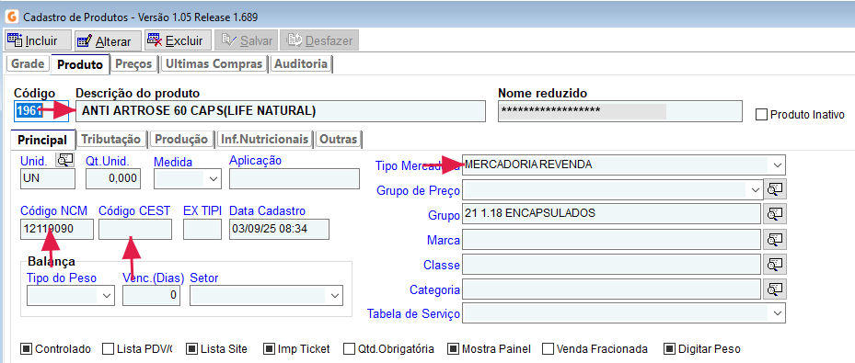Toggle the Imp Ticket checkbox
Viewport: 855px width, 363px height.
(269, 349)
